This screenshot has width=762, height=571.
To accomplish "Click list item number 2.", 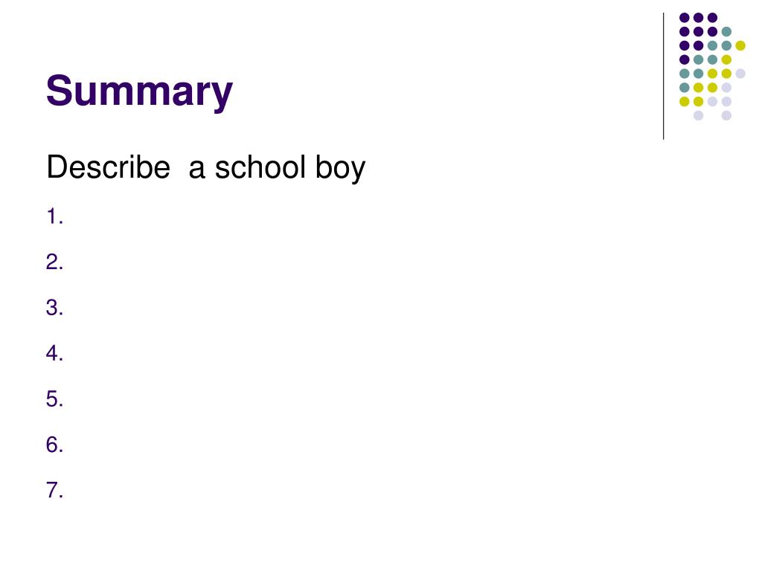I will click(54, 262).
